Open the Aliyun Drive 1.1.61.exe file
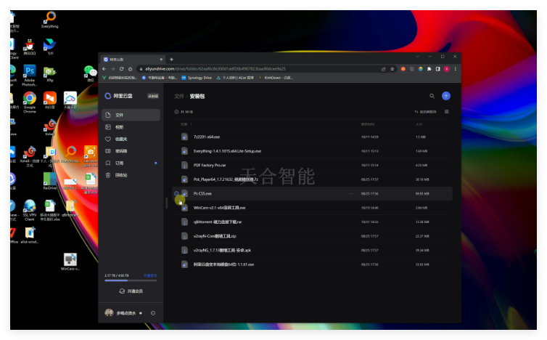Viewport: 547px width, 340px height. tap(223, 264)
